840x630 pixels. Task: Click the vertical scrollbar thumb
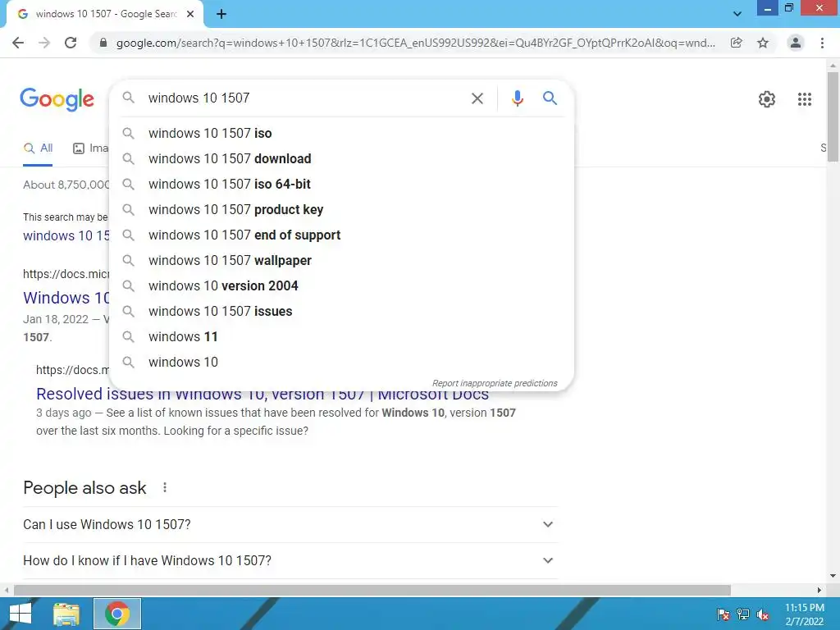(833, 116)
